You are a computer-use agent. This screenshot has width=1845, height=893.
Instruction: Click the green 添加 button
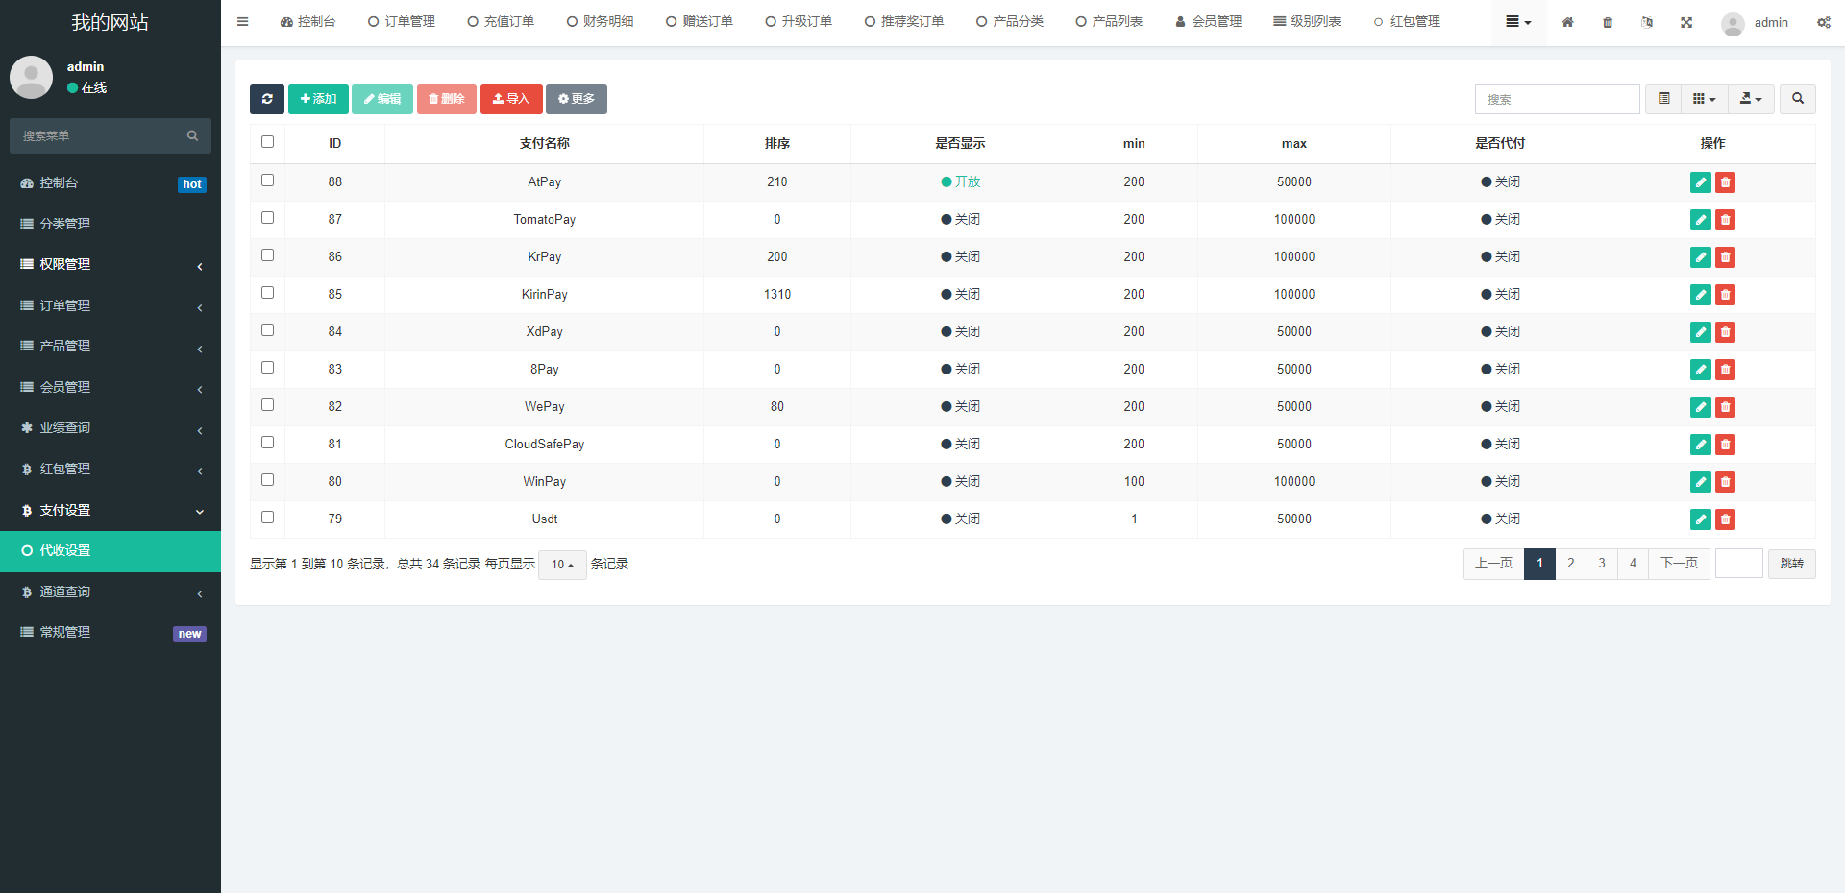point(318,99)
